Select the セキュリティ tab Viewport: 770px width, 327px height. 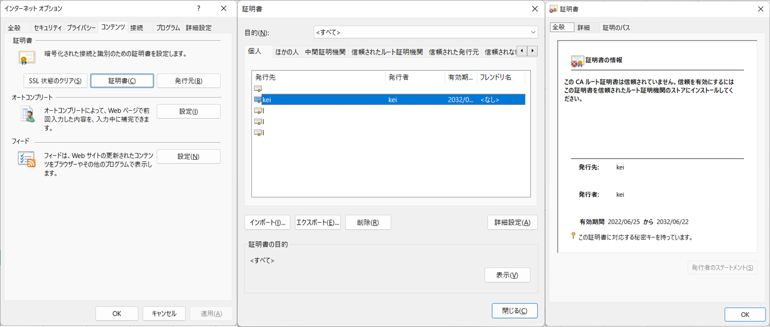coord(48,28)
